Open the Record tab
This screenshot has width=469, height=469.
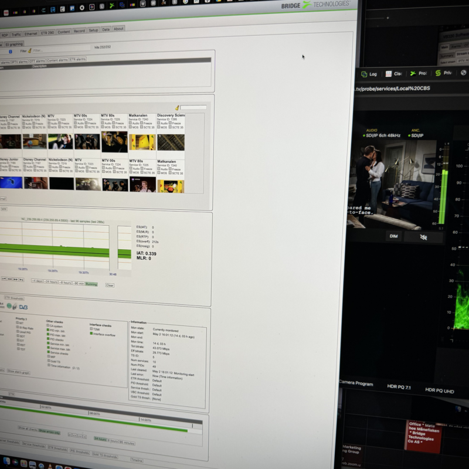(79, 31)
